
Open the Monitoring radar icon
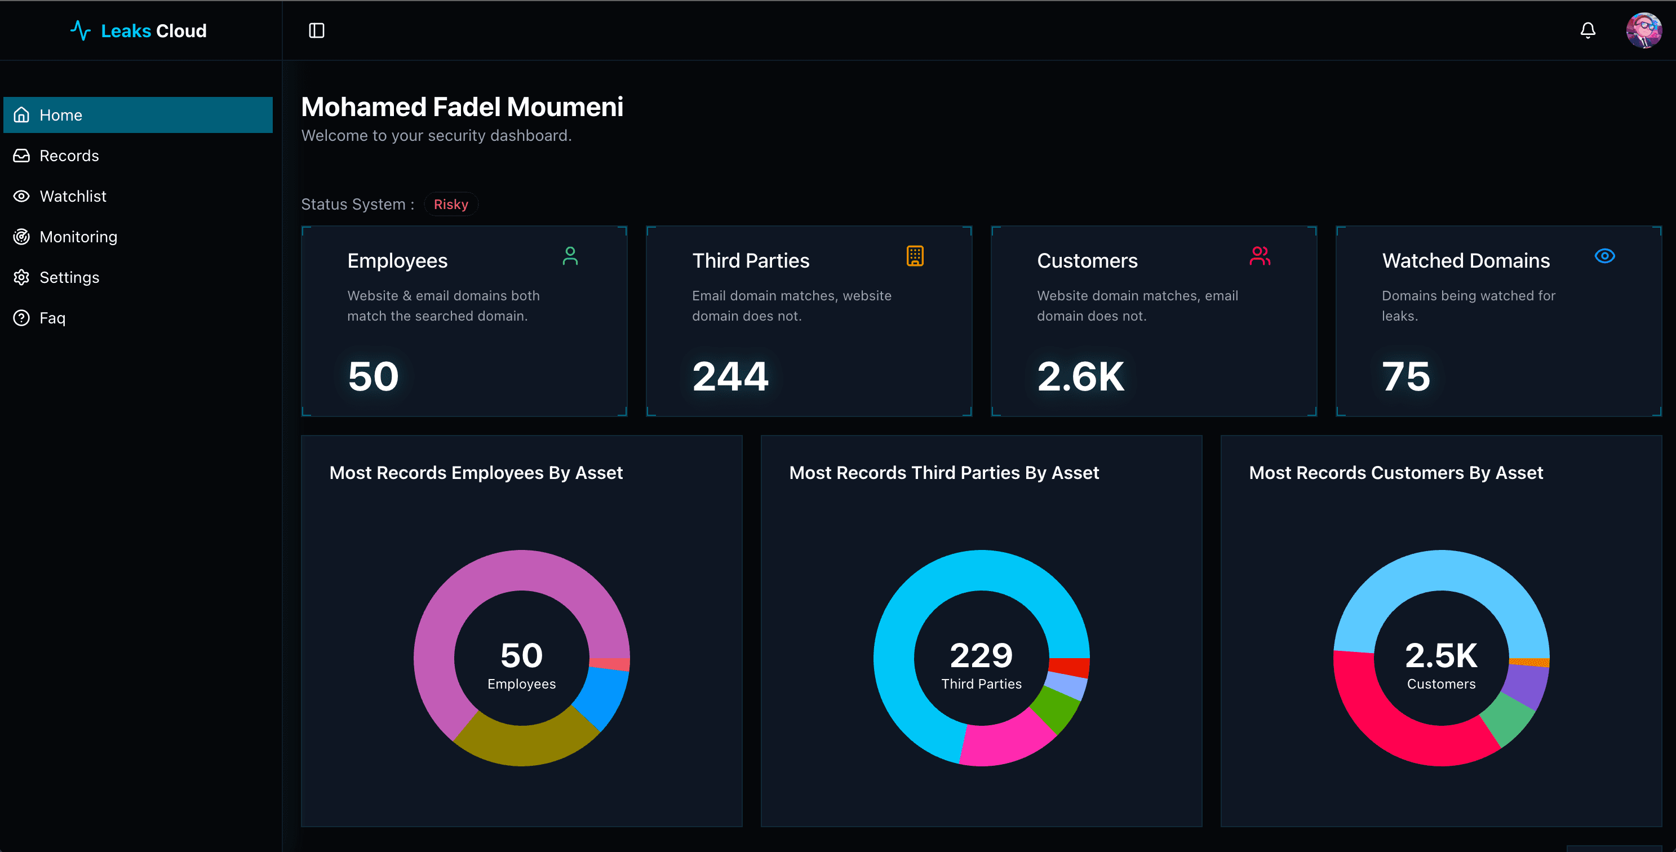tap(21, 237)
